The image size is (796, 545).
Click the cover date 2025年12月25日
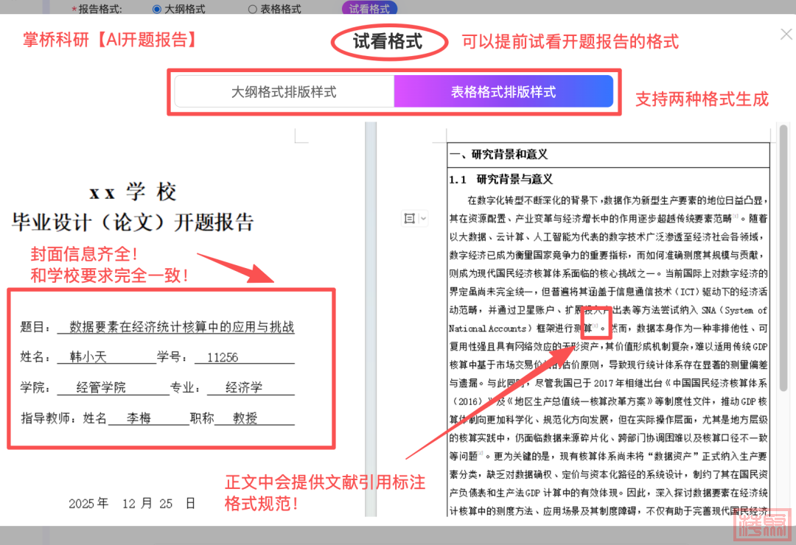click(x=132, y=504)
